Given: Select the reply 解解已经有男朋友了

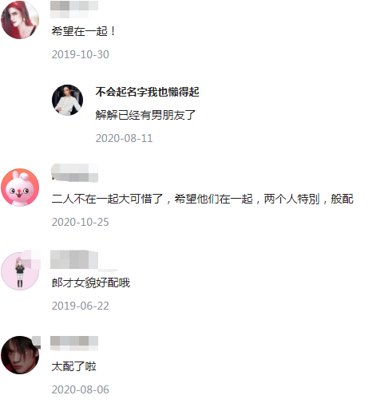Looking at the screenshot, I should coord(145,115).
